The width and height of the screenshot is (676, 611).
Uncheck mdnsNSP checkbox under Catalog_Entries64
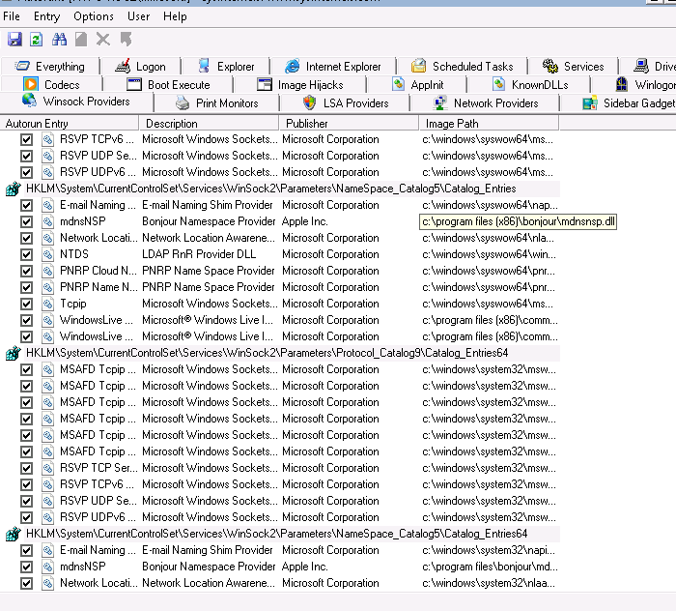[x=27, y=567]
